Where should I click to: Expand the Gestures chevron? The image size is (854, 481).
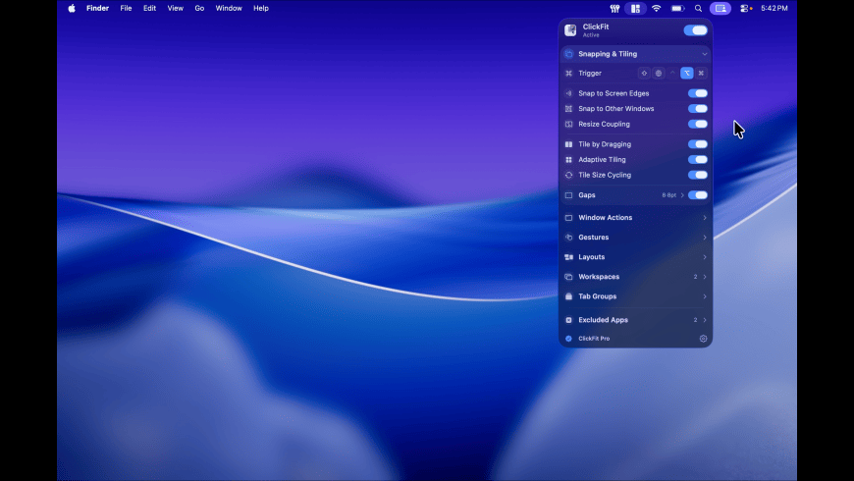[704, 237]
